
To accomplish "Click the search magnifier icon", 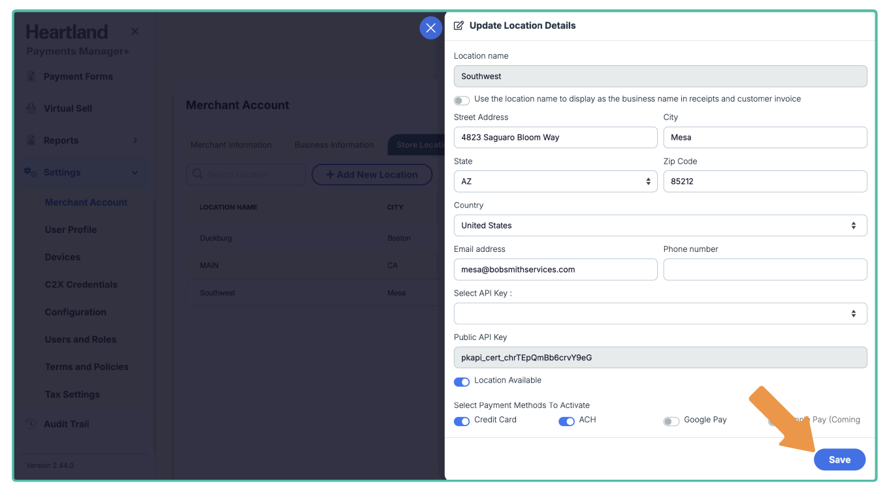I will click(x=197, y=175).
